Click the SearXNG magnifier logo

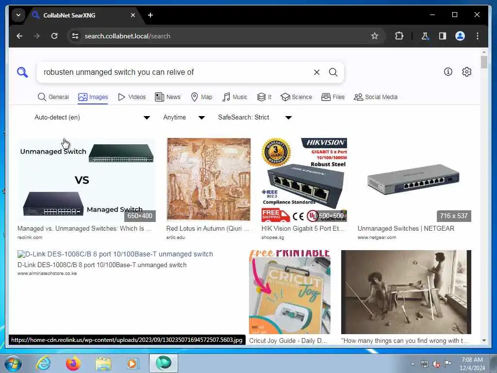pos(22,72)
